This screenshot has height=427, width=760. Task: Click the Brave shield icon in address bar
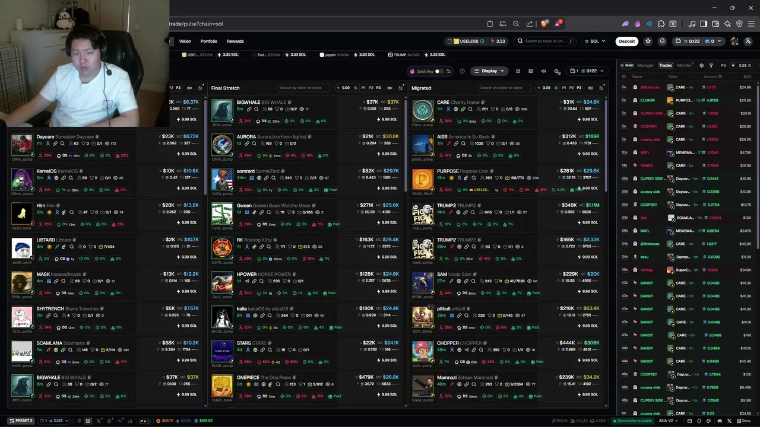coord(544,24)
